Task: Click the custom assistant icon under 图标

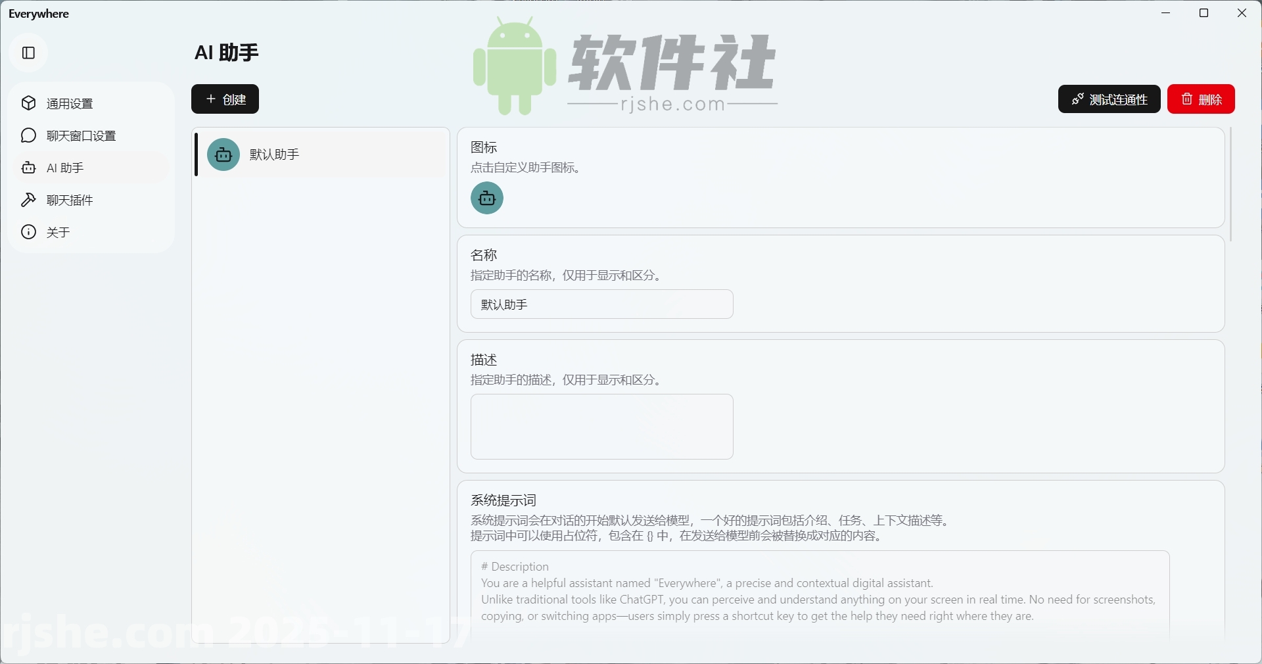Action: [486, 198]
